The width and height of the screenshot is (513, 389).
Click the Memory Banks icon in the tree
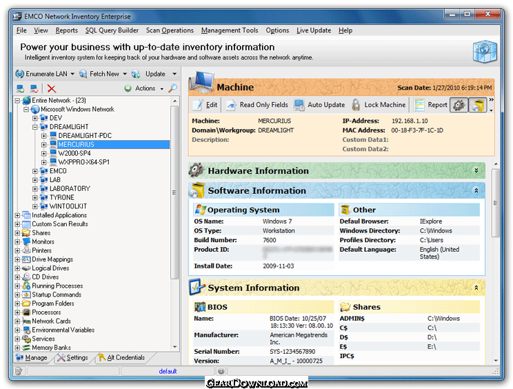point(26,348)
